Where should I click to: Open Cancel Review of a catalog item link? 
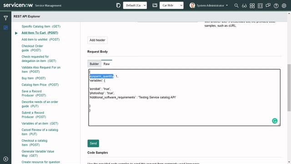(40, 132)
